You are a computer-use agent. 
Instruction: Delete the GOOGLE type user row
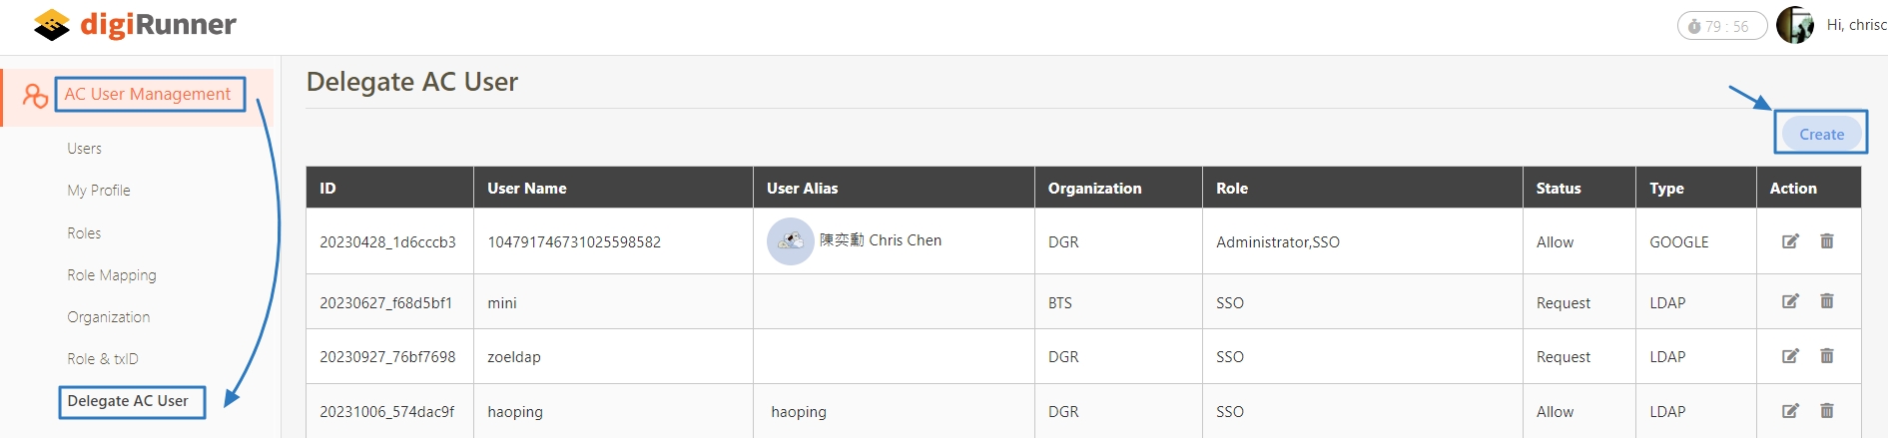[x=1826, y=241]
